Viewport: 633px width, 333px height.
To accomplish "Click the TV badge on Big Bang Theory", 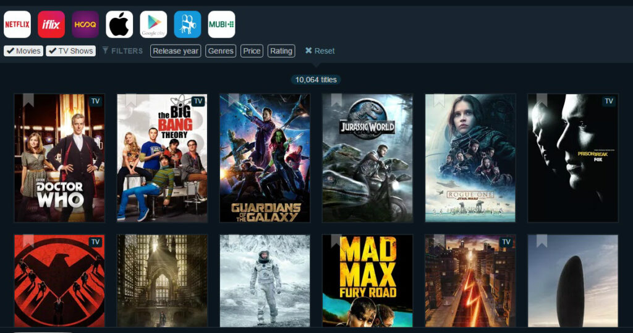I will (x=198, y=101).
